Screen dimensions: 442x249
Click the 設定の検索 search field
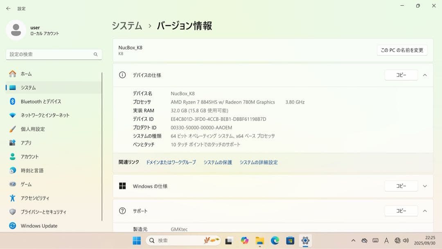tap(54, 54)
